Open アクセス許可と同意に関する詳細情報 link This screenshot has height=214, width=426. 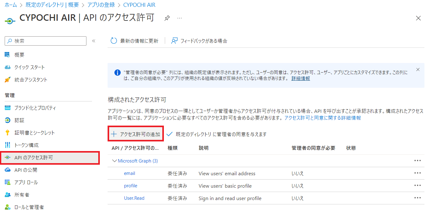pos(323,118)
